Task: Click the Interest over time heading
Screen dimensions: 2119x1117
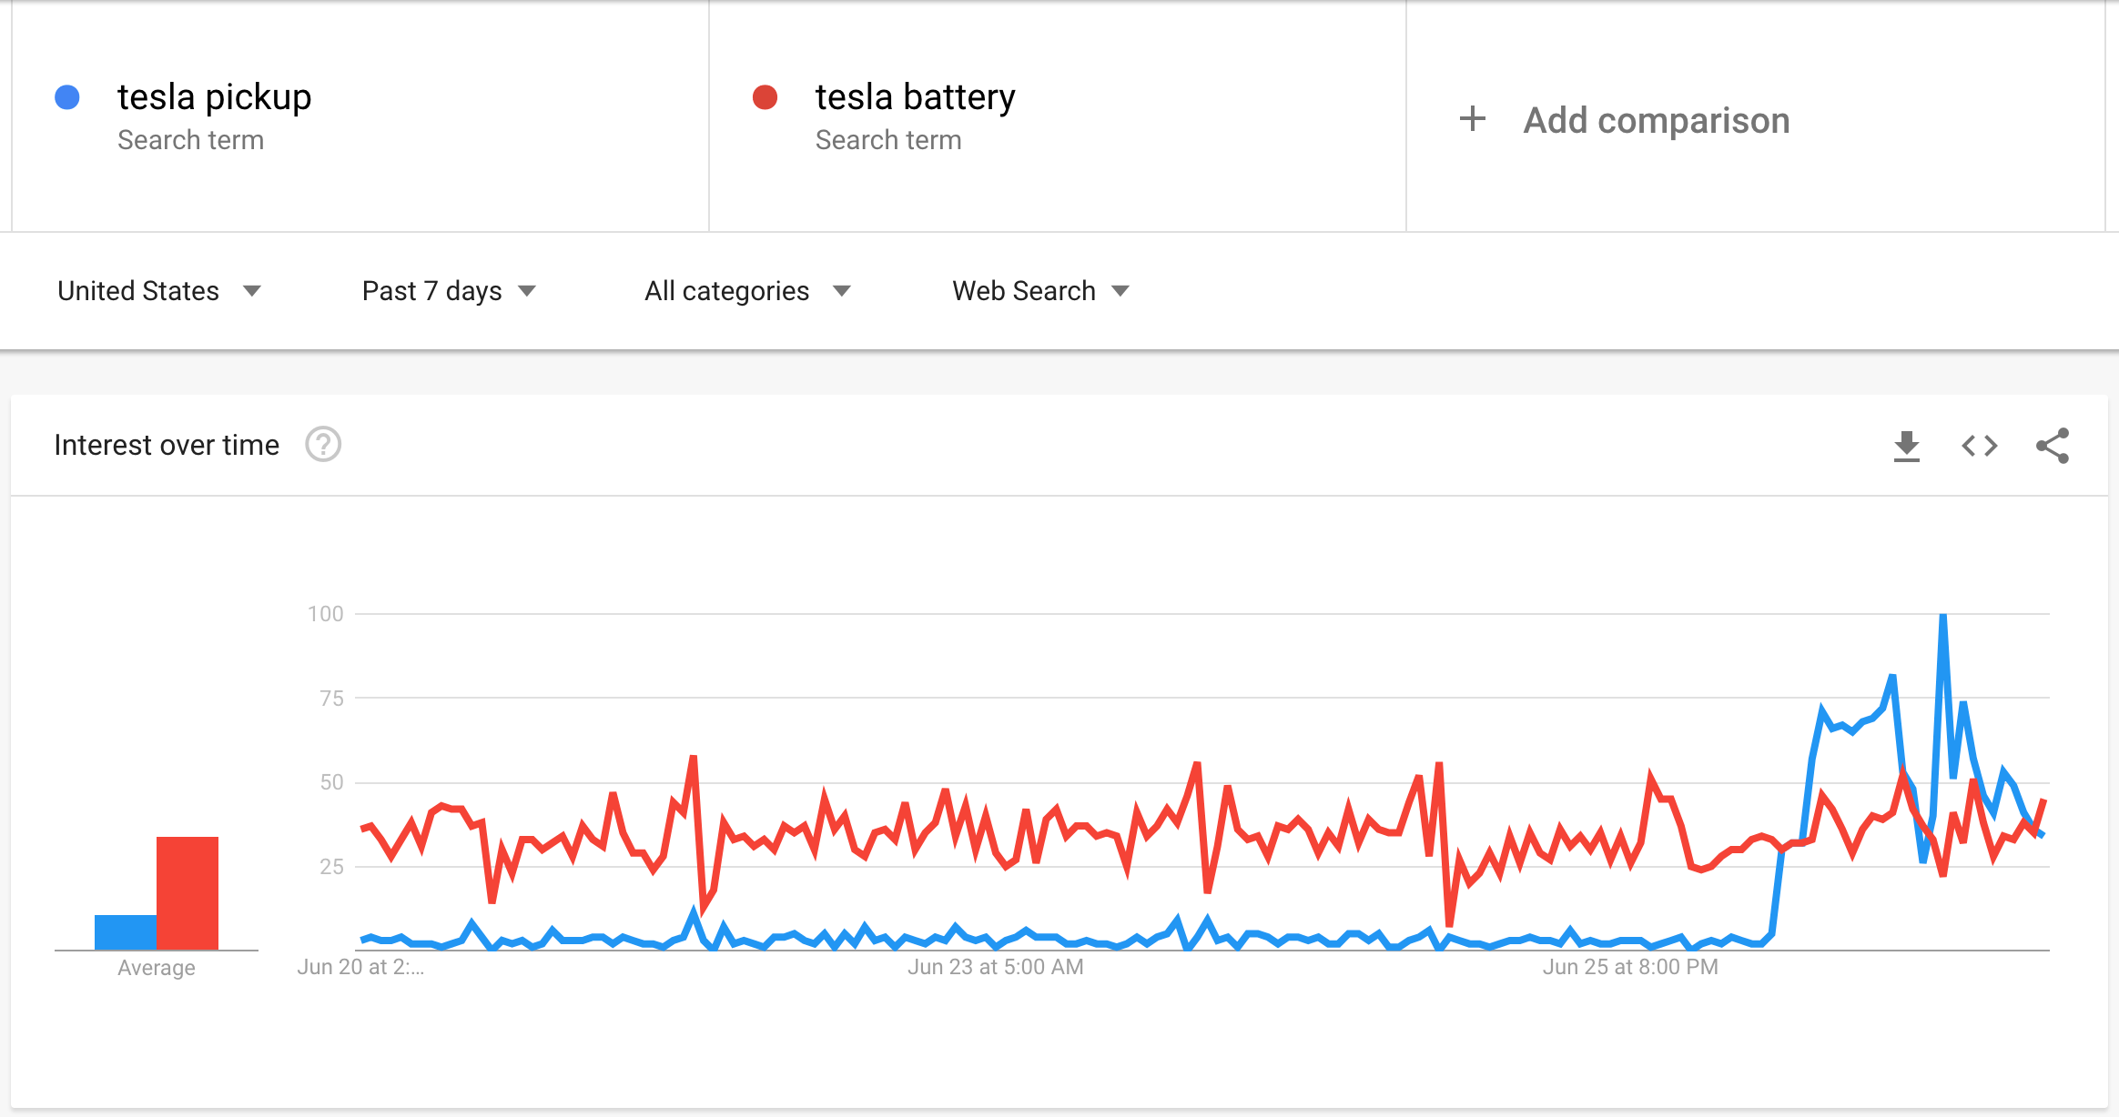Action: point(167,445)
